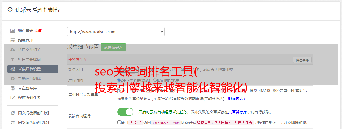This screenshot has width=342, height=129.
Task: Select 指定时段采集 radio option
Action: pos(155,80)
